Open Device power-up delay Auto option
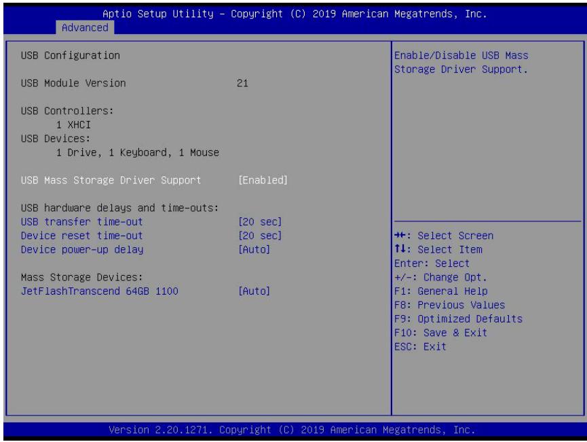This screenshot has height=442, width=587. click(x=254, y=249)
